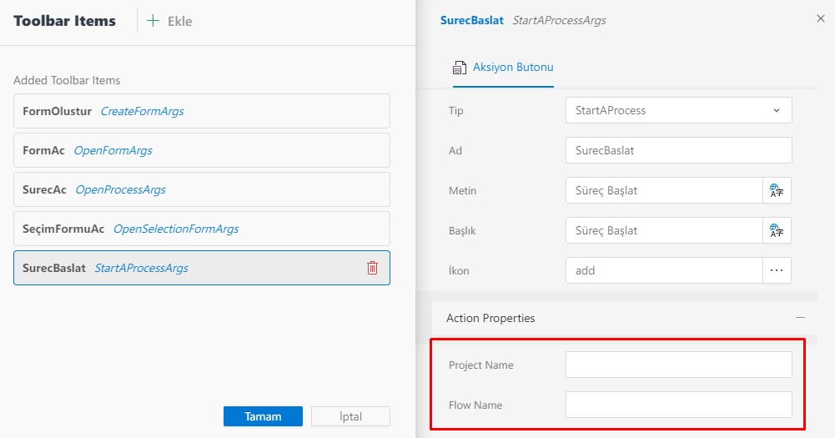Screen dimensions: 835x438
Task: Browse icons with the ellipsis button
Action: (x=777, y=270)
